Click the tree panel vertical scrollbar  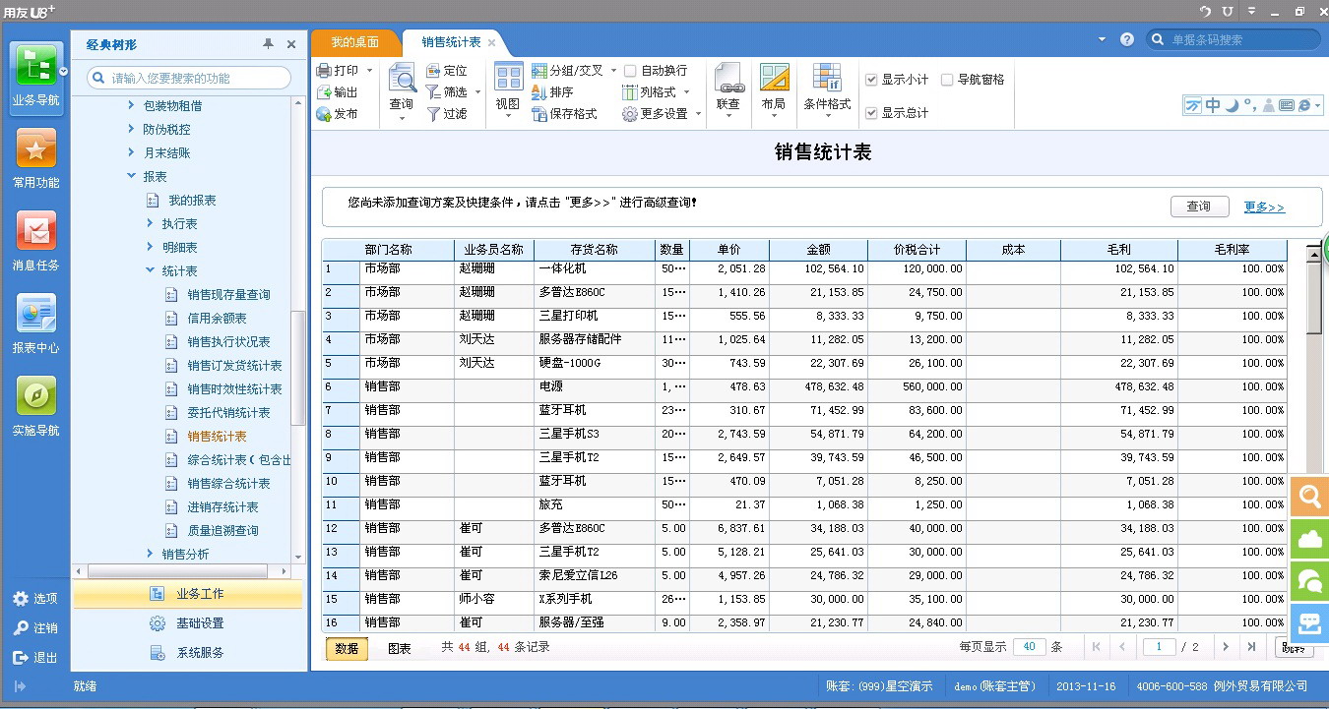[x=298, y=368]
